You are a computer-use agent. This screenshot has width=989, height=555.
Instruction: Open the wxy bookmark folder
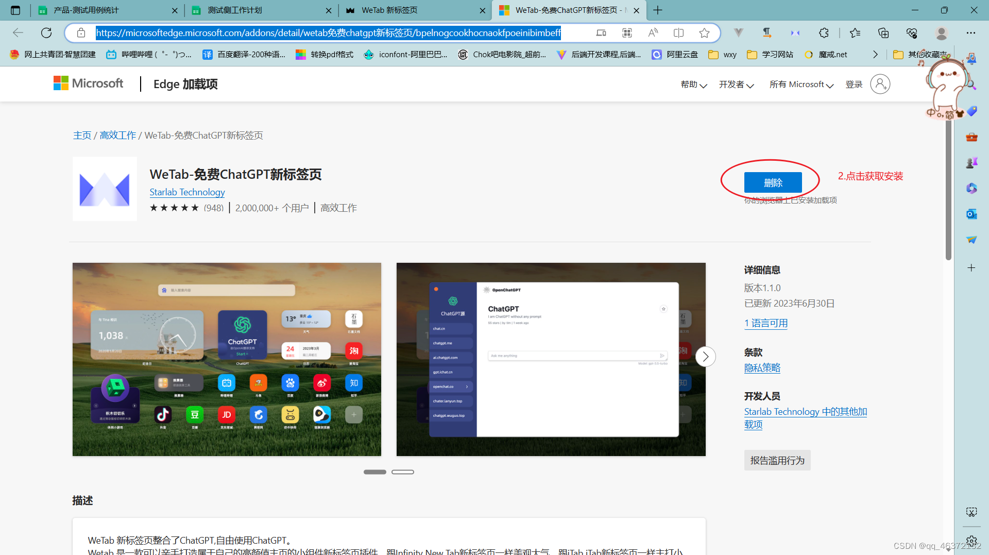723,55
